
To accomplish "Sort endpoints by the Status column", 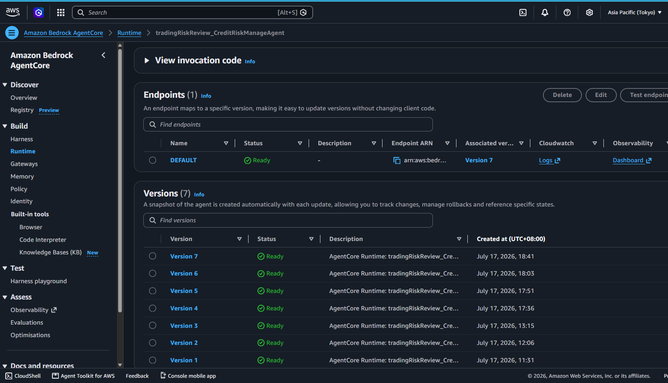I will (x=300, y=143).
